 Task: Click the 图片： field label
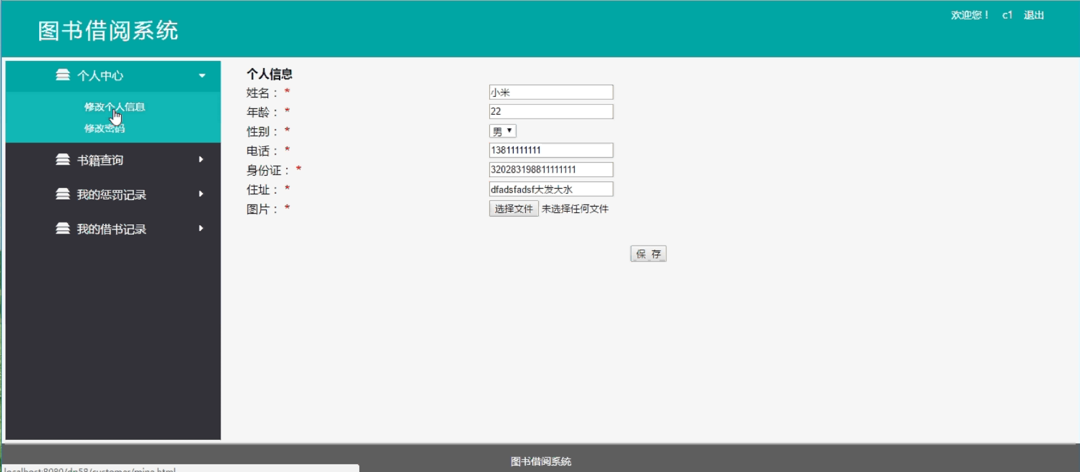tap(262, 209)
